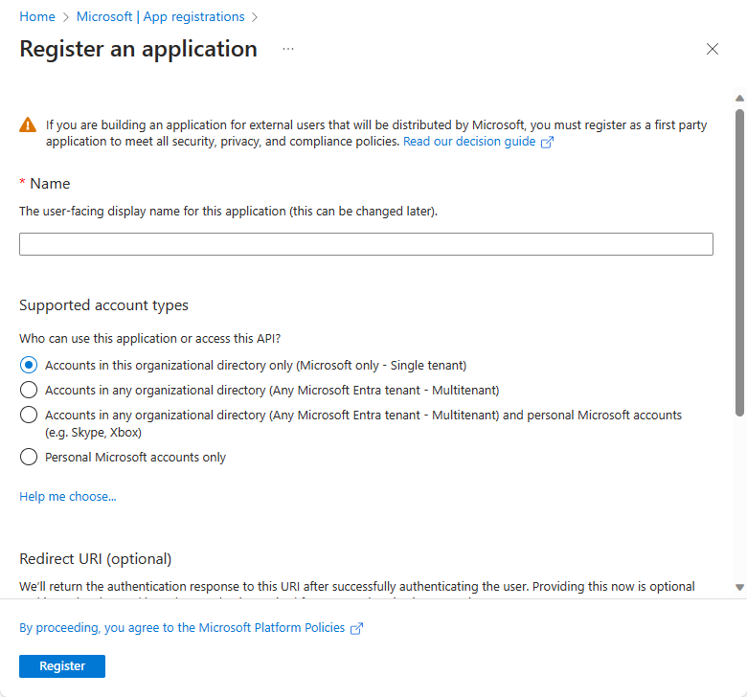The height and width of the screenshot is (697, 747).
Task: Click the scroll up arrow
Action: coord(739,99)
